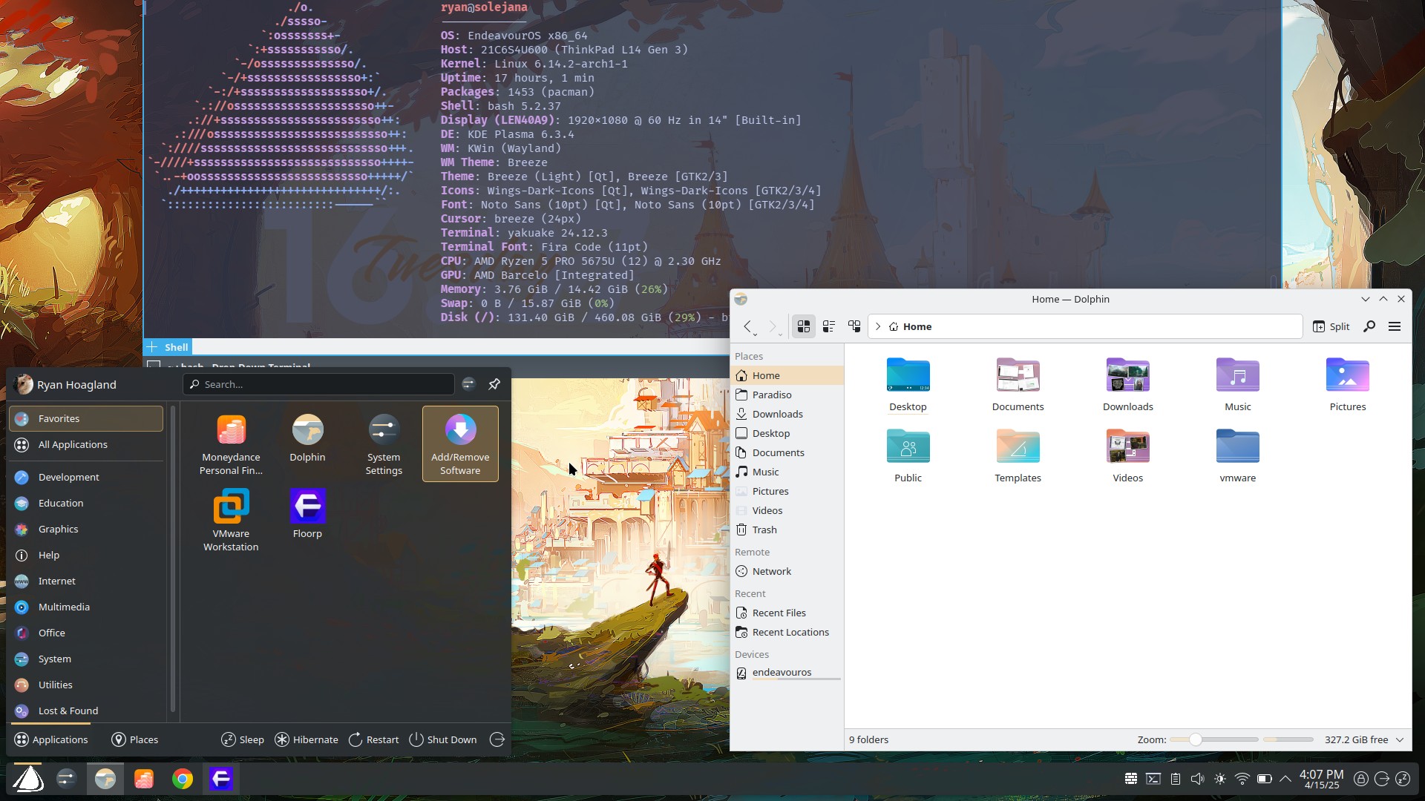Switch to Applications tab in launcher footer

51,739
